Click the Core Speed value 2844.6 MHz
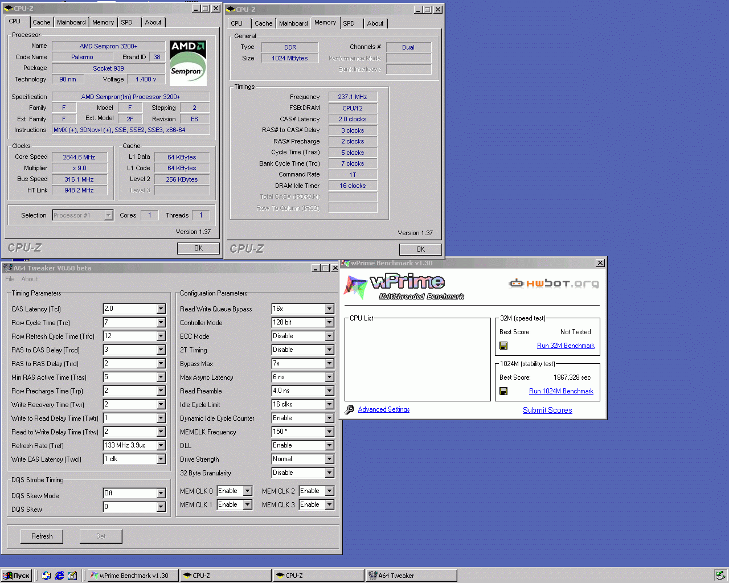The image size is (729, 583). coord(79,157)
